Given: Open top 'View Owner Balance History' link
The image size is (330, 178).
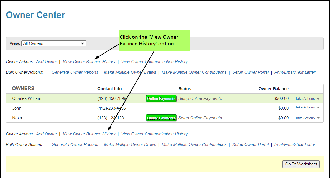Looking at the screenshot, I should [89, 62].
